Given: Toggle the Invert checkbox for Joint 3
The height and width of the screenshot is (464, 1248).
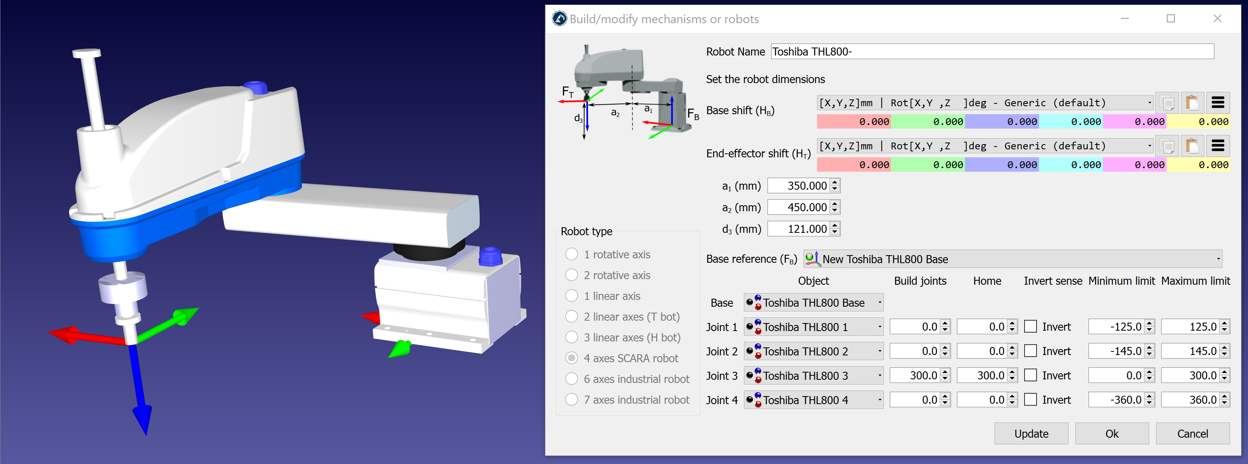Looking at the screenshot, I should (x=1031, y=375).
